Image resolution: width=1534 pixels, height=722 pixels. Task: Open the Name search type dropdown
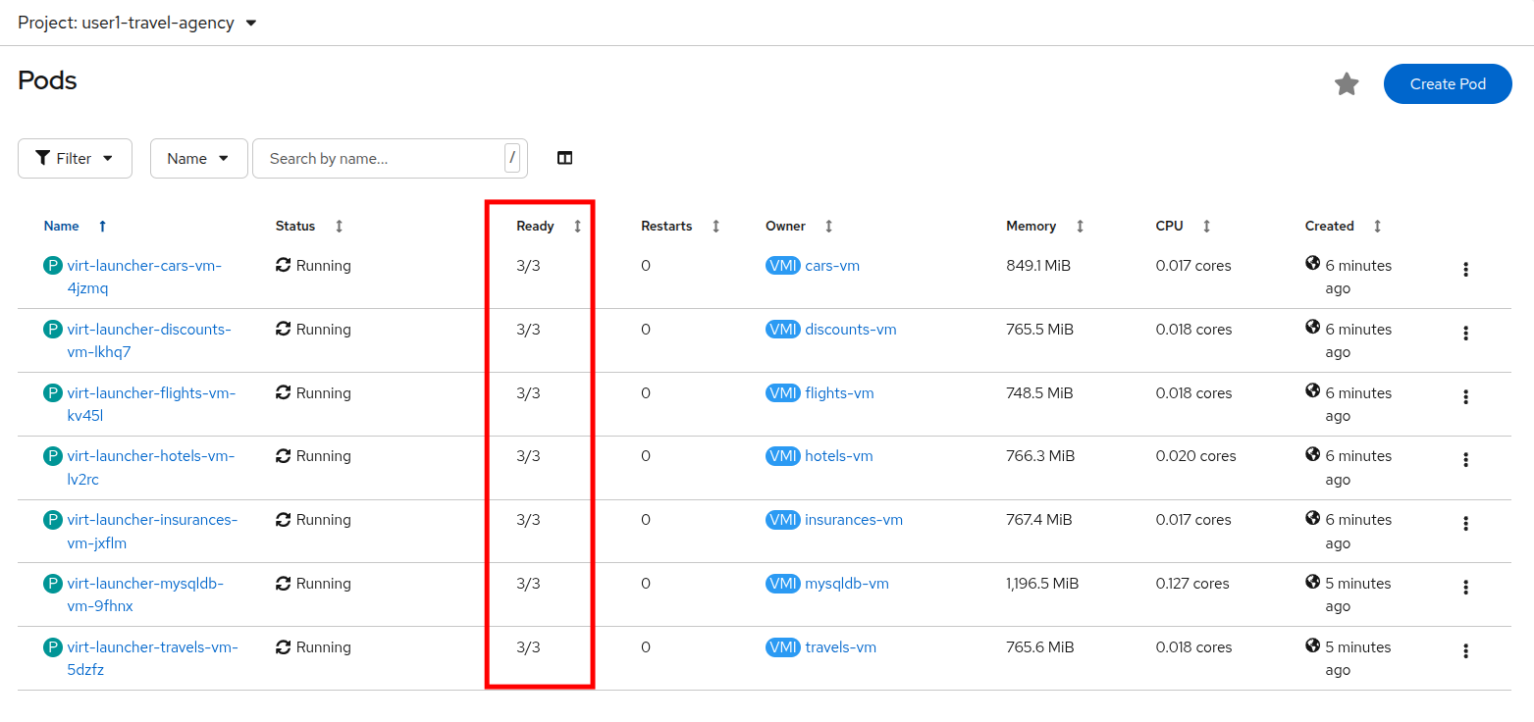coord(198,158)
